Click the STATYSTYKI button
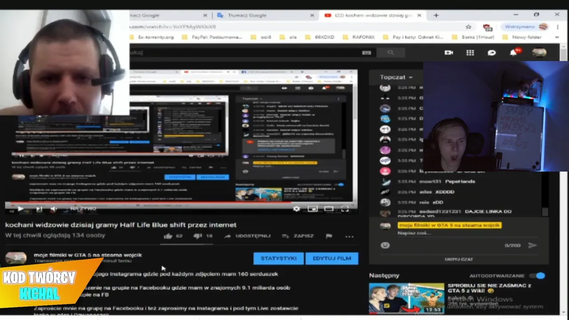The height and width of the screenshot is (320, 569). (279, 258)
